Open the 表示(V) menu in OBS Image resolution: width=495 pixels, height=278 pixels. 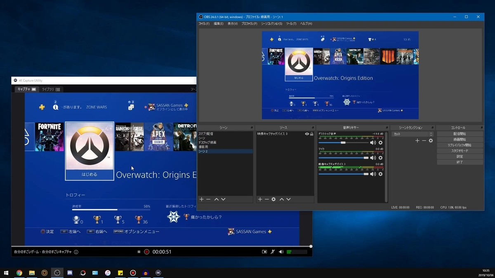coord(233,23)
